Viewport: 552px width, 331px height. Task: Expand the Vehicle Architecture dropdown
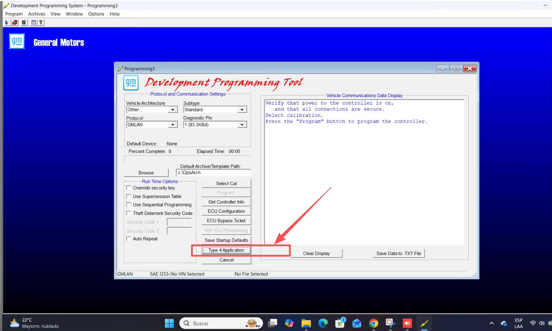pyautogui.click(x=172, y=110)
